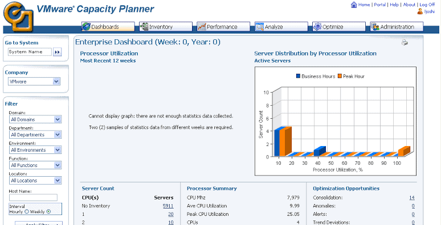
Task: Click the Go to System arrow button
Action: [58, 52]
